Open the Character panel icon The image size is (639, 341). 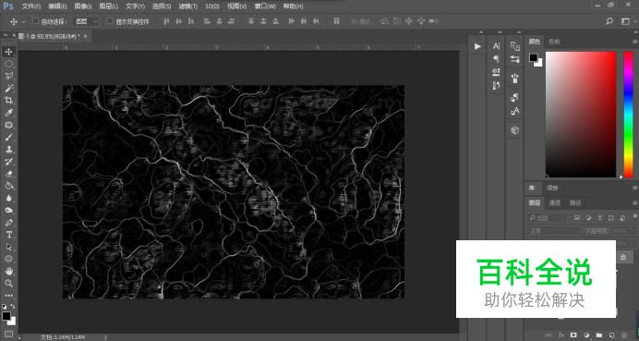[x=496, y=46]
